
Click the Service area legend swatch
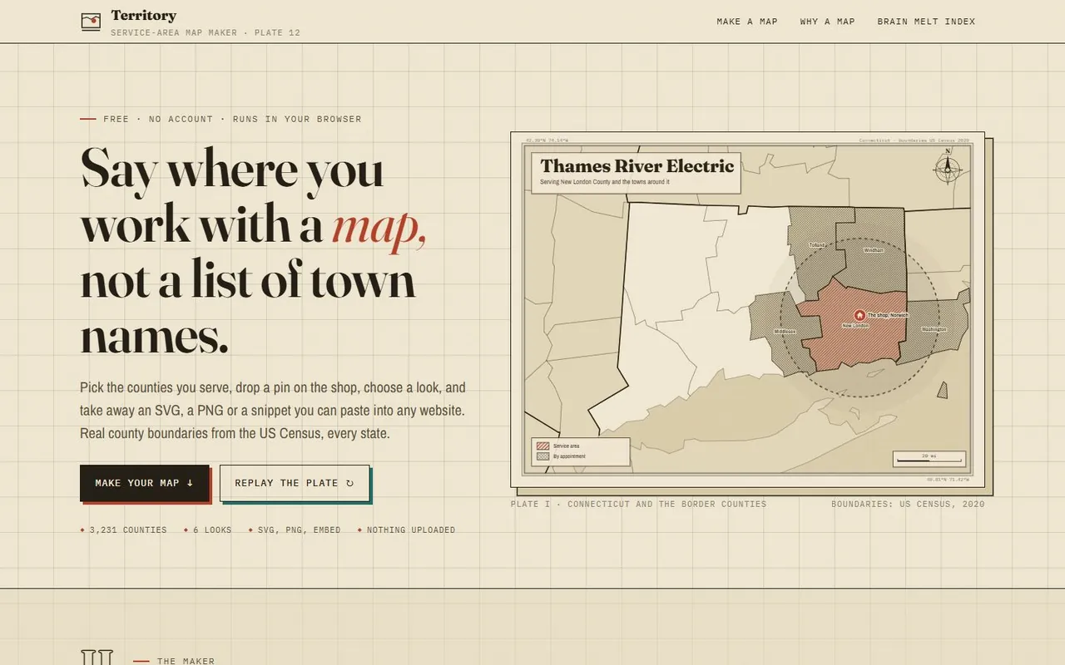[542, 446]
